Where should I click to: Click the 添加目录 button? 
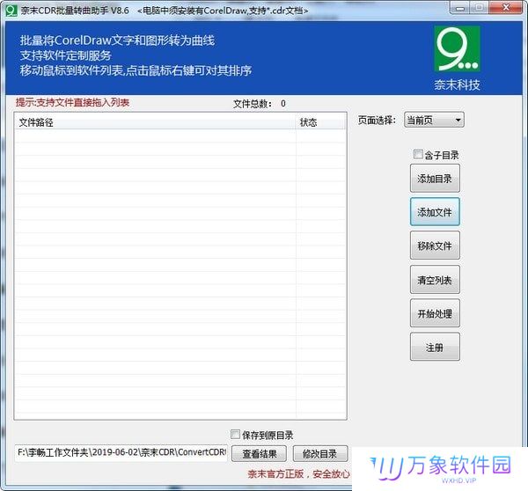[x=435, y=179]
